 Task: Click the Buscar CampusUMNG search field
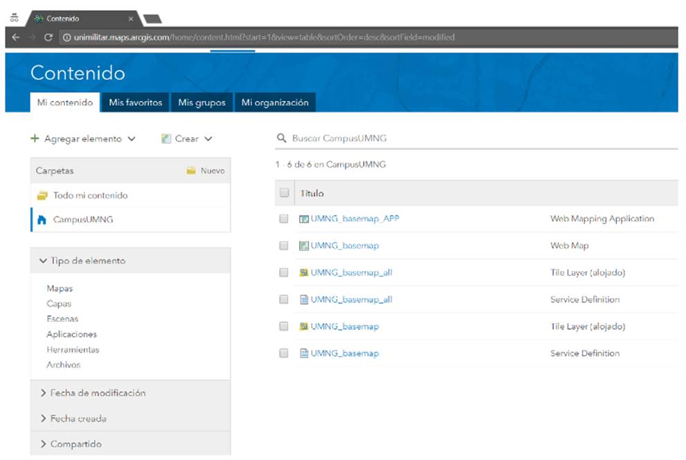click(478, 138)
